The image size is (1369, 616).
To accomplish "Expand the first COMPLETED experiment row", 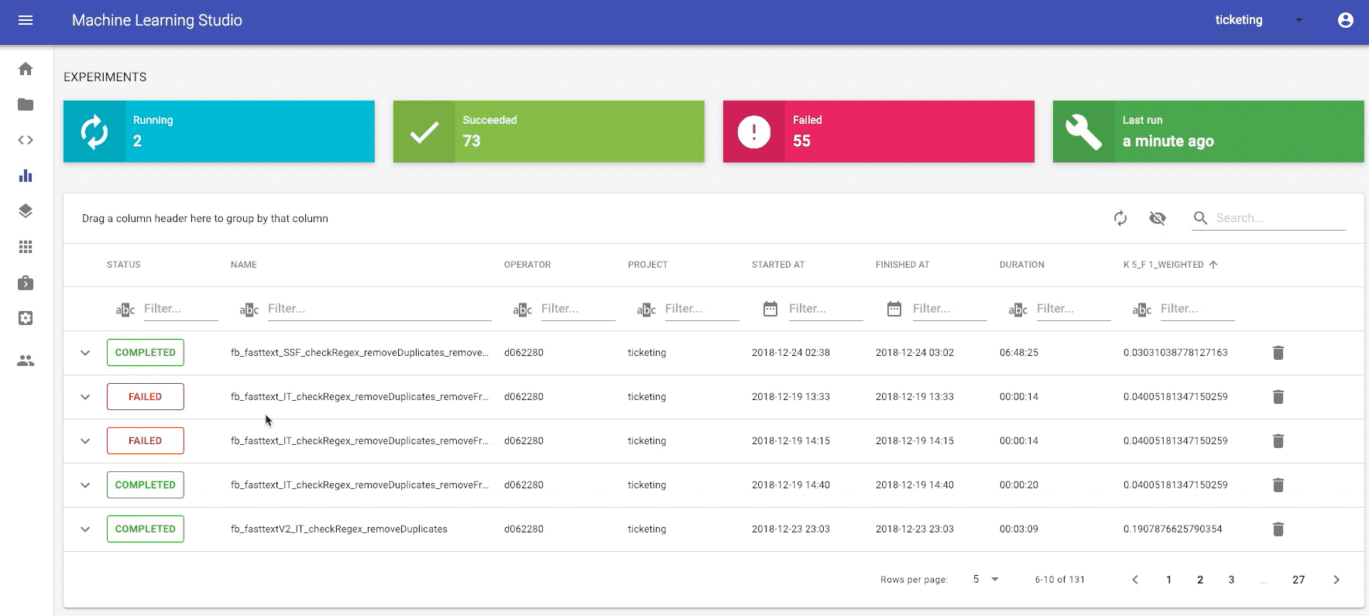I will [85, 353].
